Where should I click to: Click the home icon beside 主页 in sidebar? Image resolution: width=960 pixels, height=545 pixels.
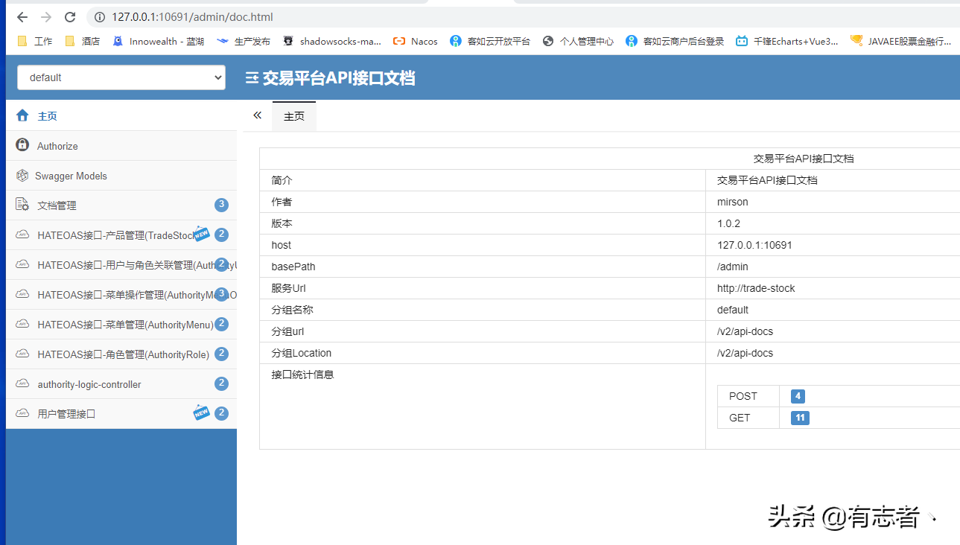pos(21,115)
